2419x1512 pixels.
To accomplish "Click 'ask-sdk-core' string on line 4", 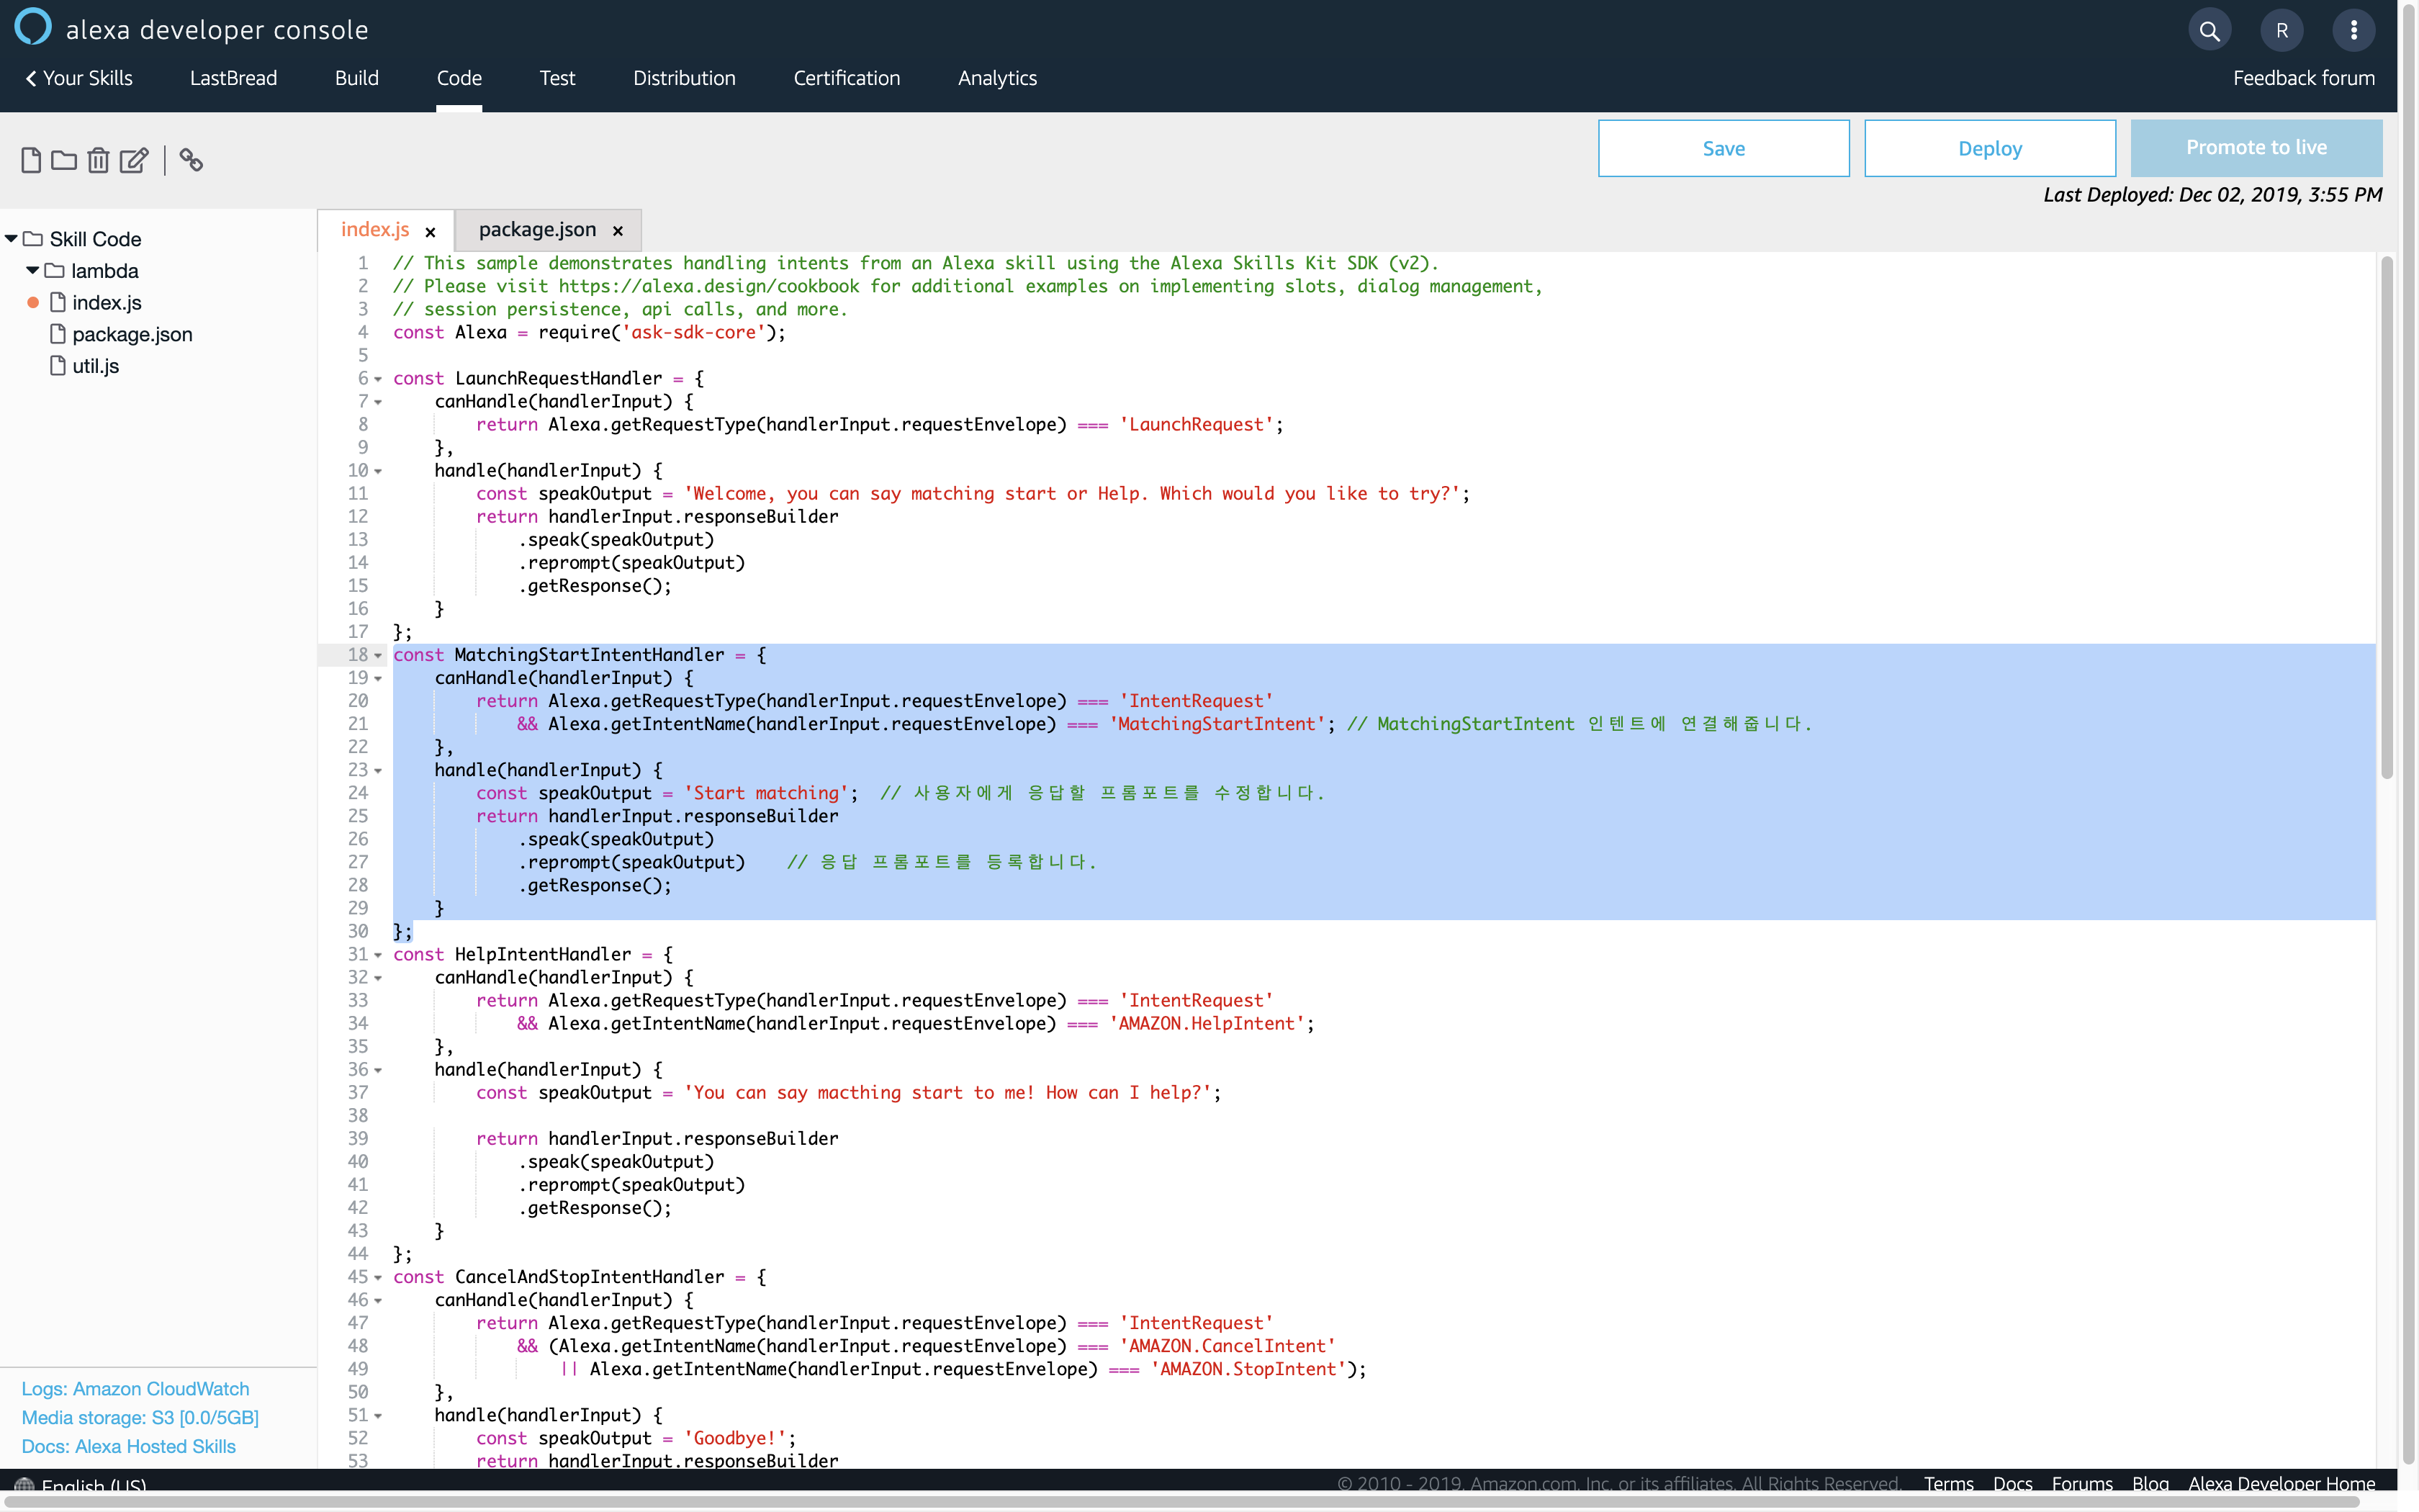I will click(x=694, y=333).
